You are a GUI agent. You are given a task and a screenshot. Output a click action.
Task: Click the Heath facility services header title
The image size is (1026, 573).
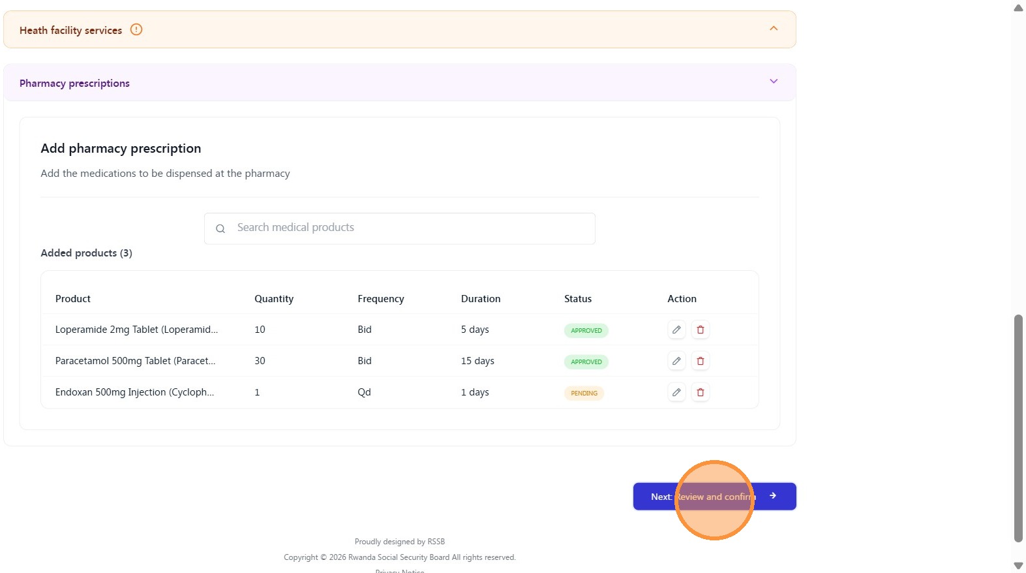[70, 30]
